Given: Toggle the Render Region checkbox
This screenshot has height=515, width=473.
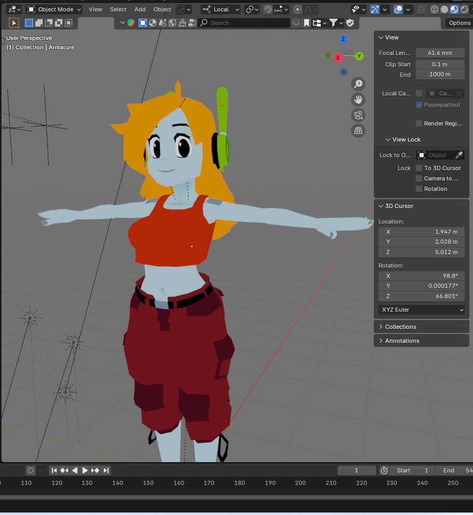Looking at the screenshot, I should point(419,123).
